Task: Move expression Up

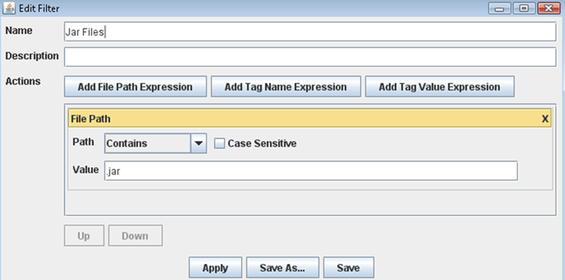Action: click(84, 236)
